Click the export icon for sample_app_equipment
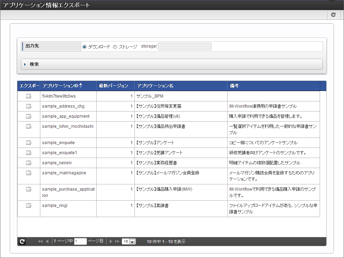This screenshot has width=344, height=258. click(29, 116)
